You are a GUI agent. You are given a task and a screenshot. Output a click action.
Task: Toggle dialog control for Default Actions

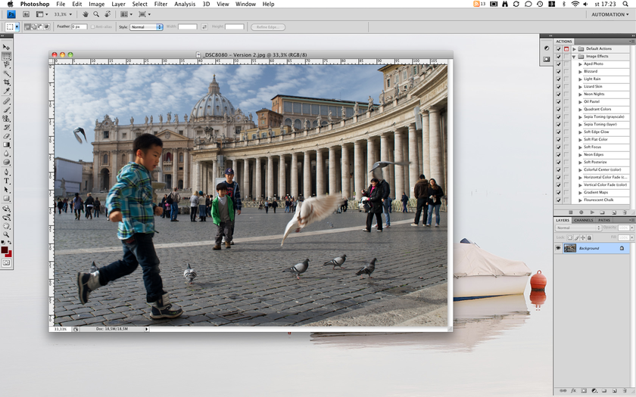566,49
